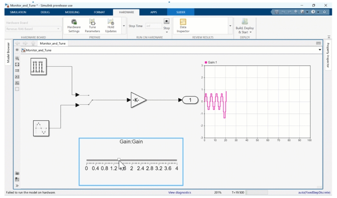
Task: Expand the Hardware Board dropdown
Action: point(58,29)
